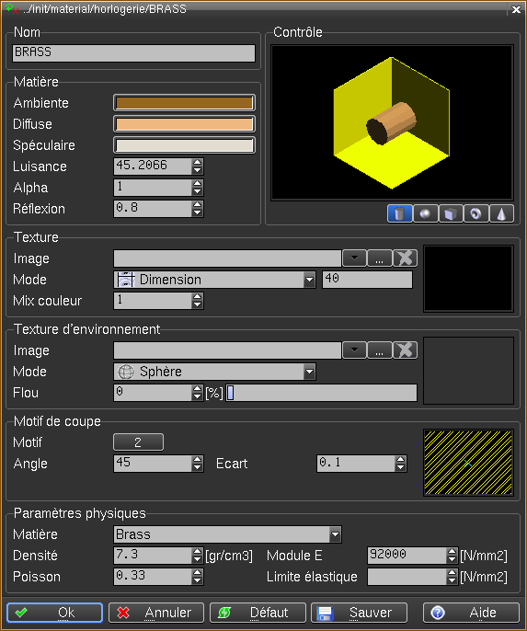The image size is (527, 631).
Task: Click the Annuler button
Action: coord(156,613)
